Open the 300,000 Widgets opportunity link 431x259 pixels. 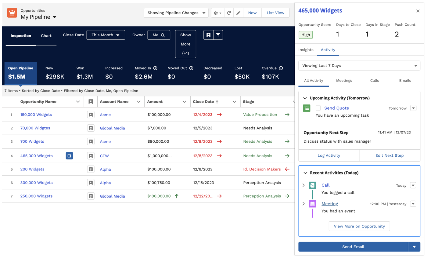tap(36, 183)
